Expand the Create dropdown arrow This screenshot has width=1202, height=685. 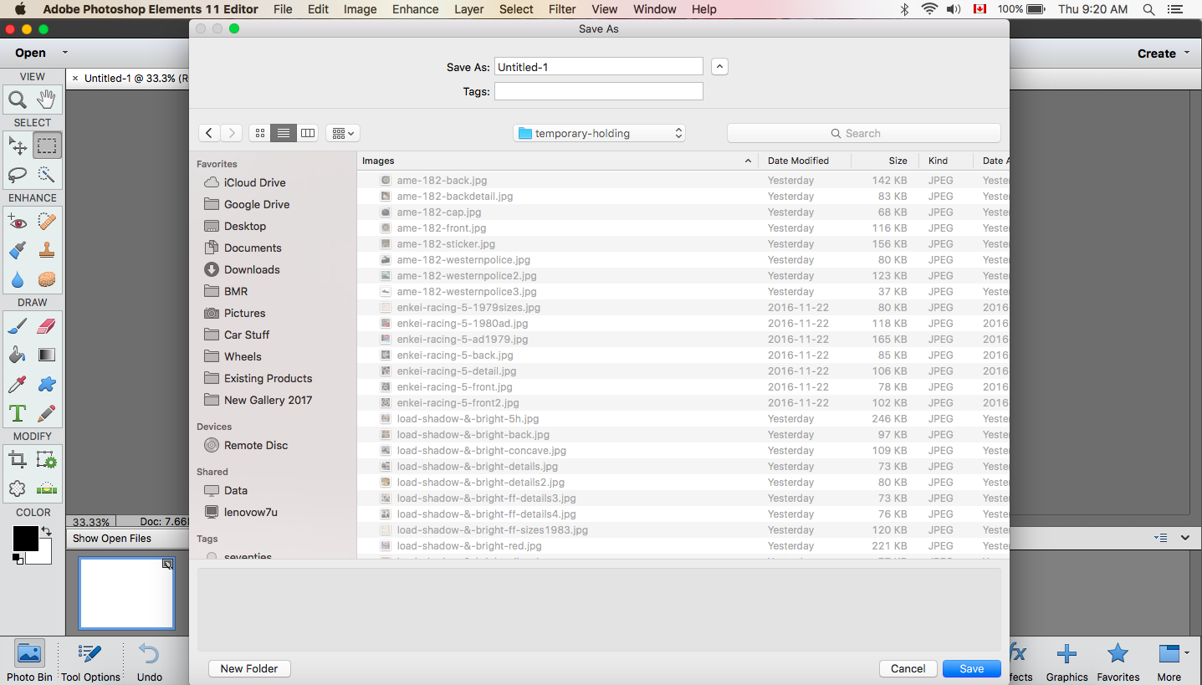[1187, 53]
